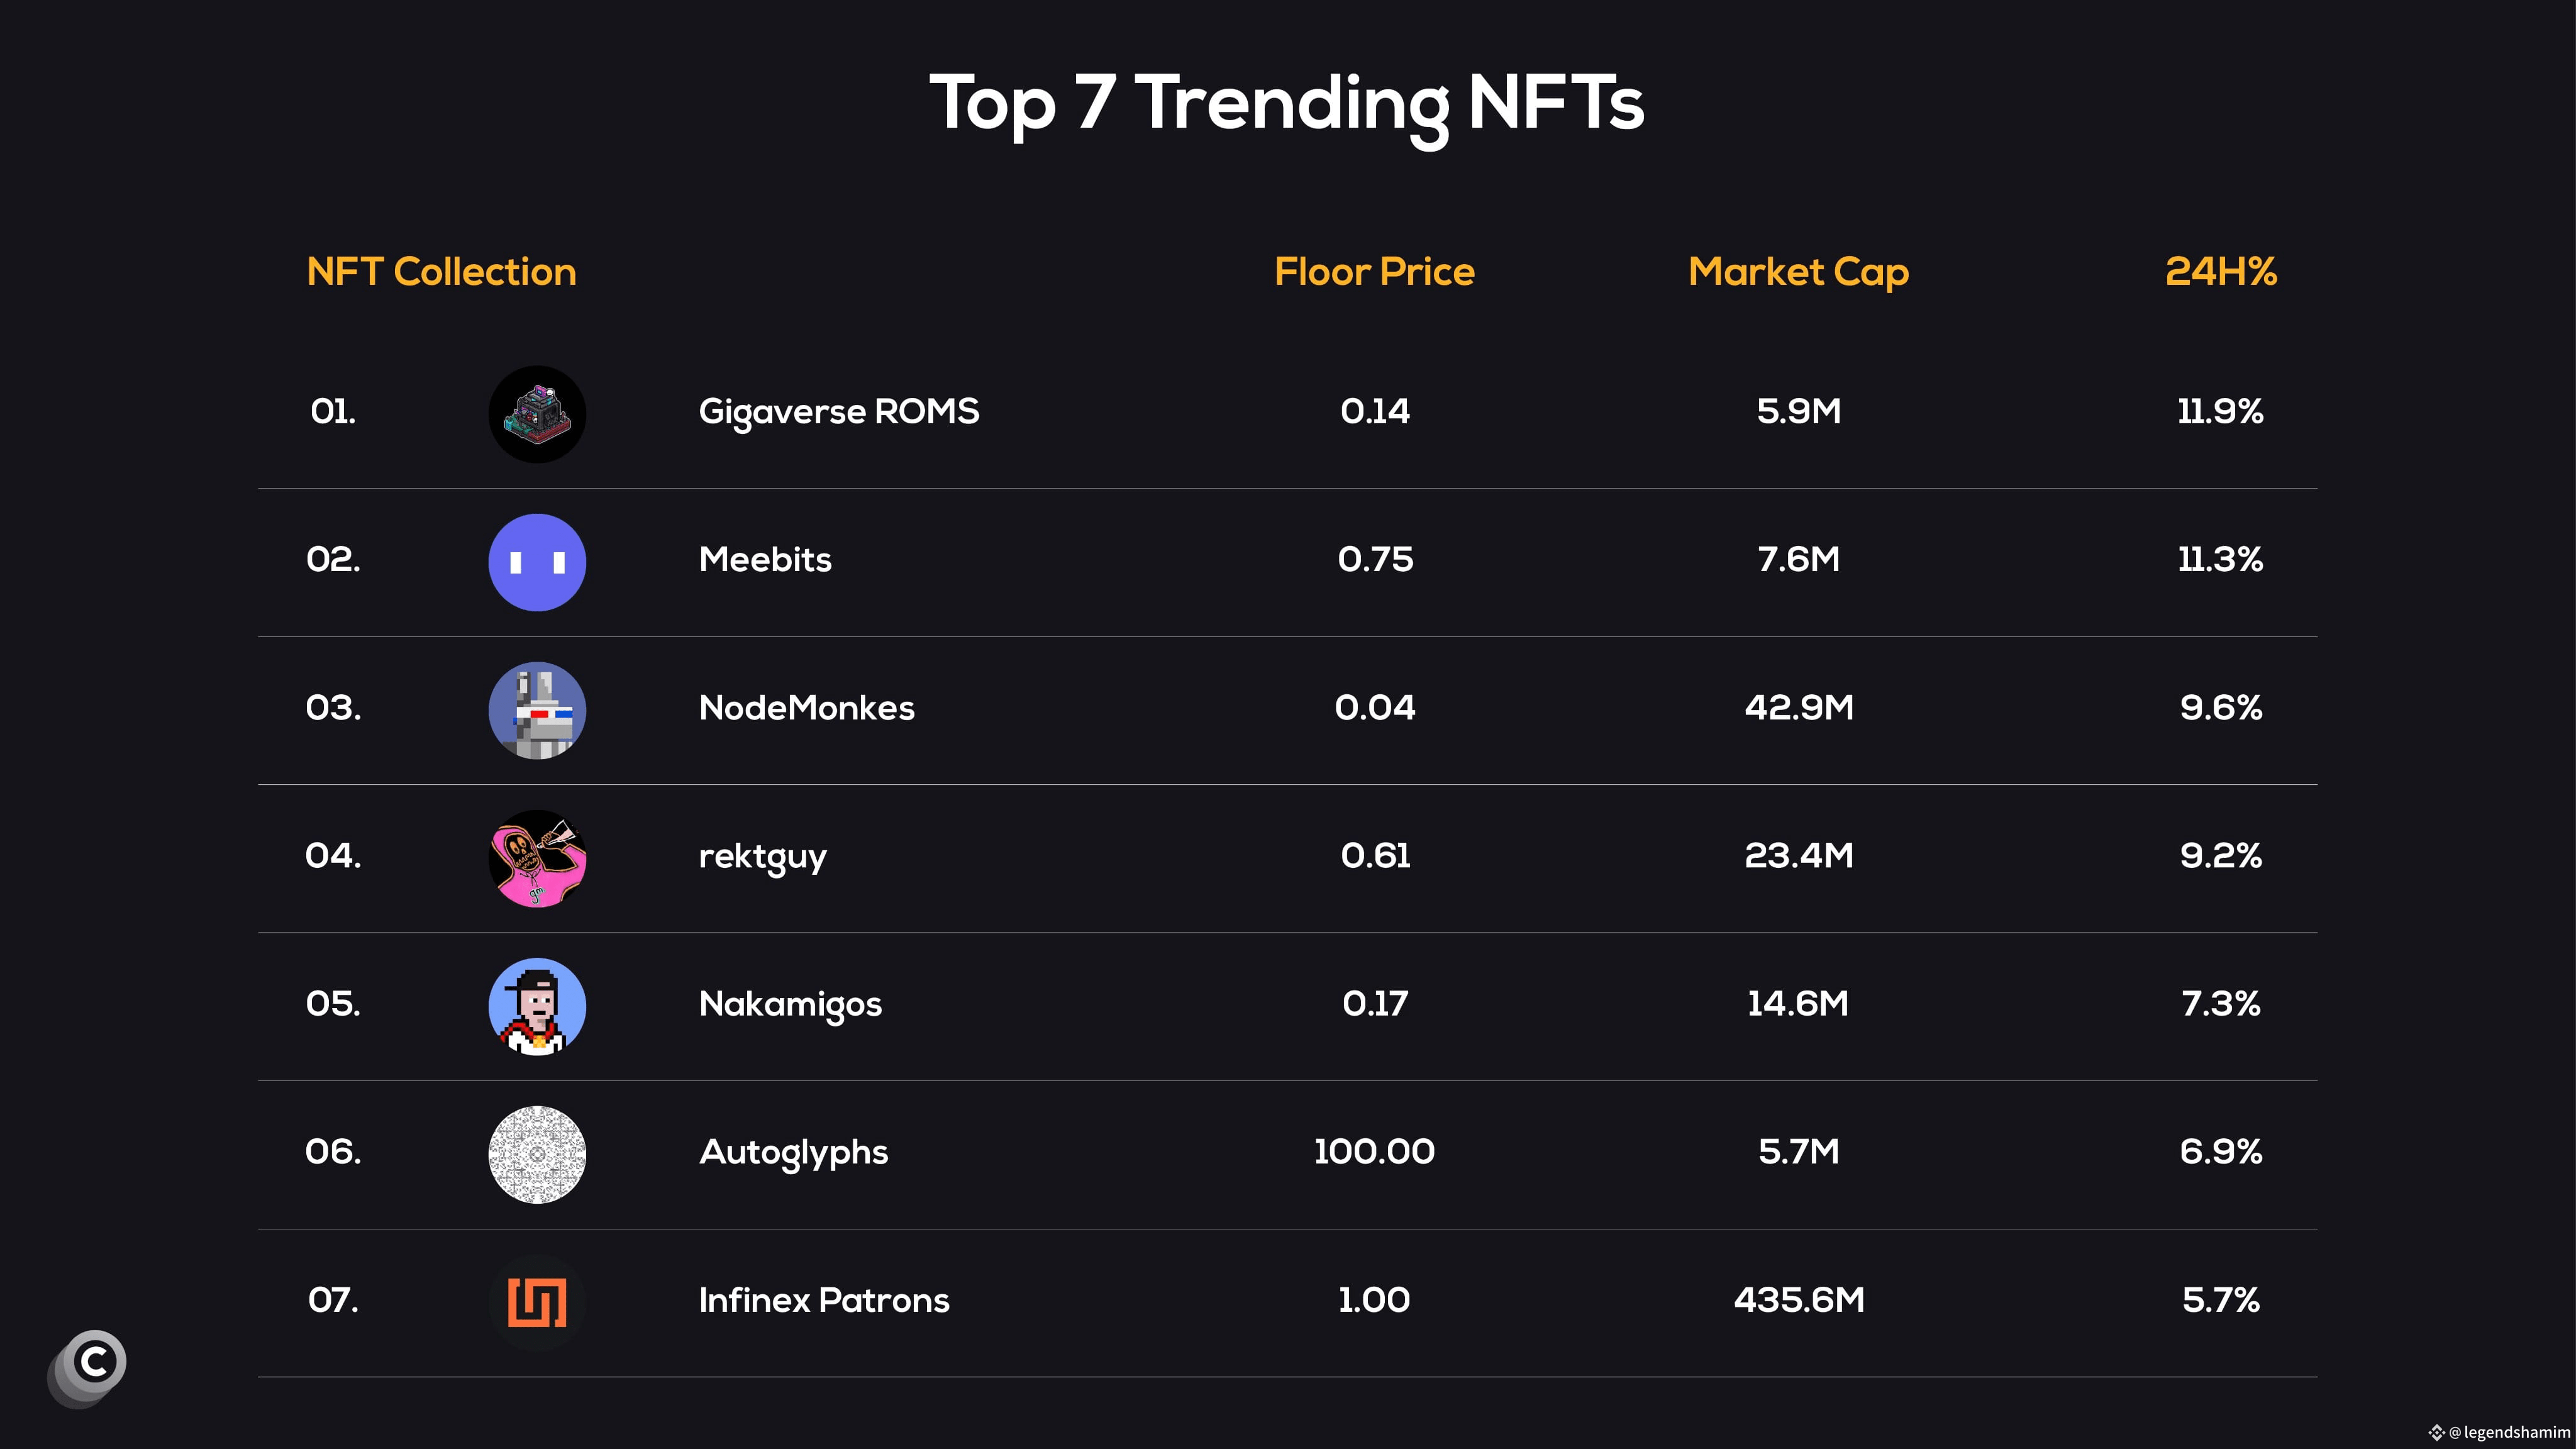Viewport: 2576px width, 1449px height.
Task: Click the NFT Collection column header
Action: tap(441, 272)
